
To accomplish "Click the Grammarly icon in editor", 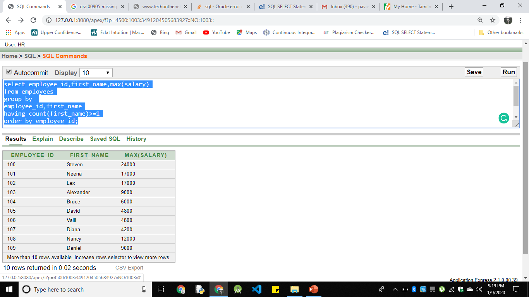I will coord(503,118).
